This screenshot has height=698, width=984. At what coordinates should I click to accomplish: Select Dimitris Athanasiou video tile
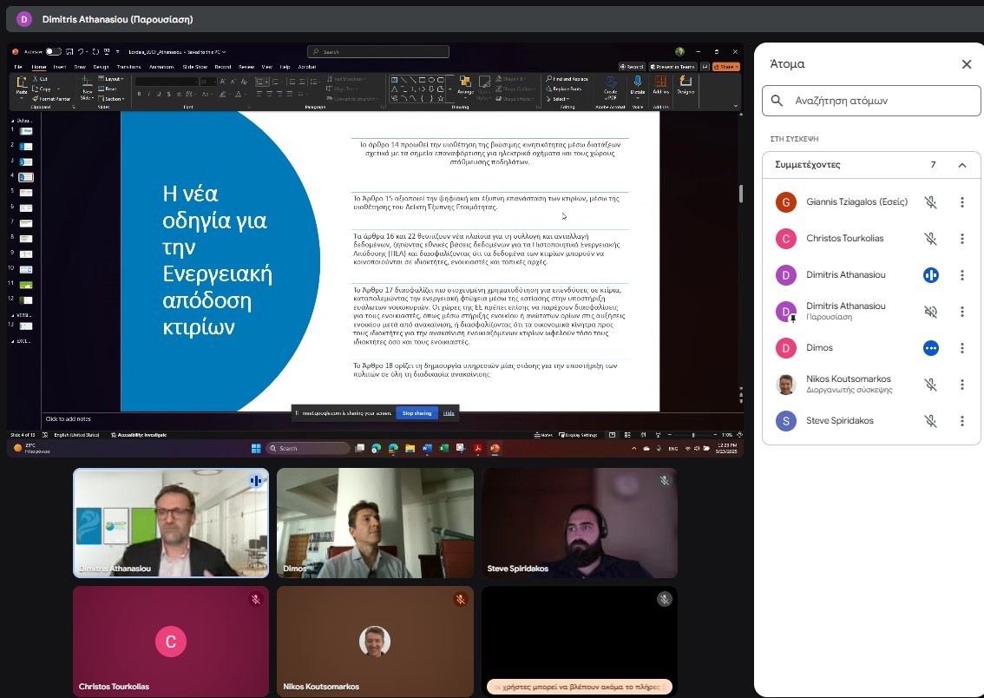pyautogui.click(x=170, y=523)
